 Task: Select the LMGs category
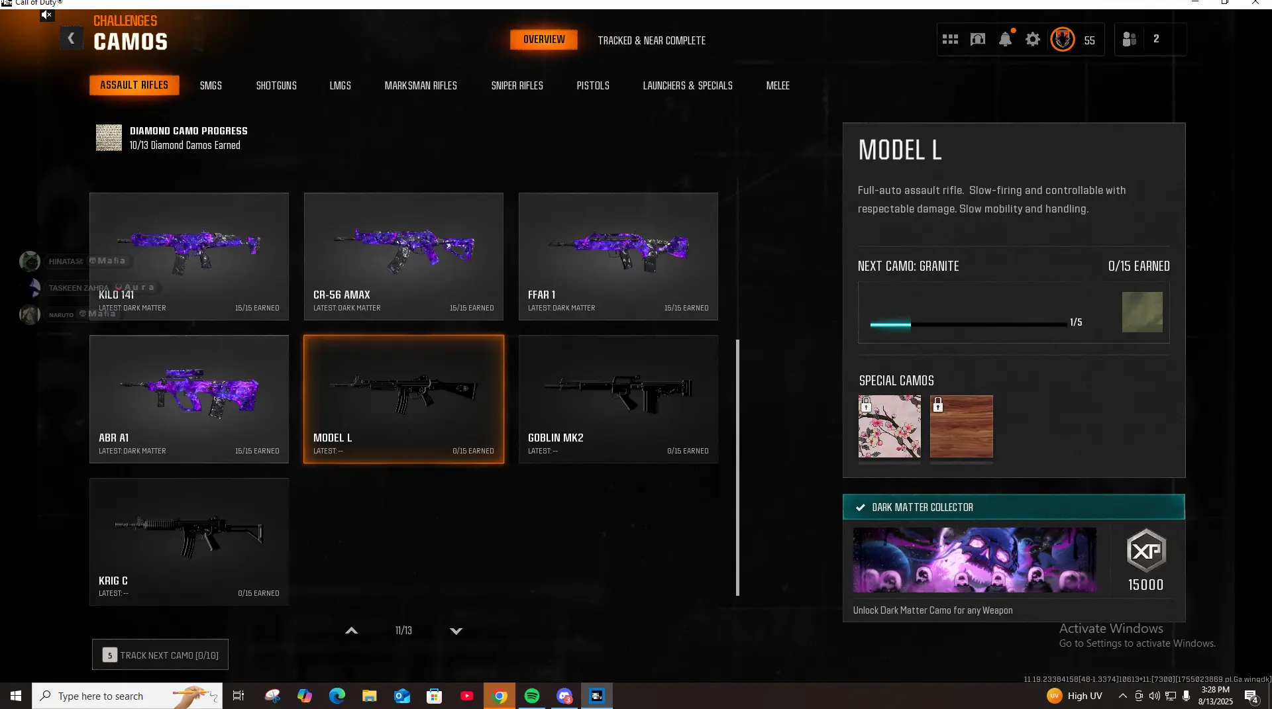tap(341, 85)
